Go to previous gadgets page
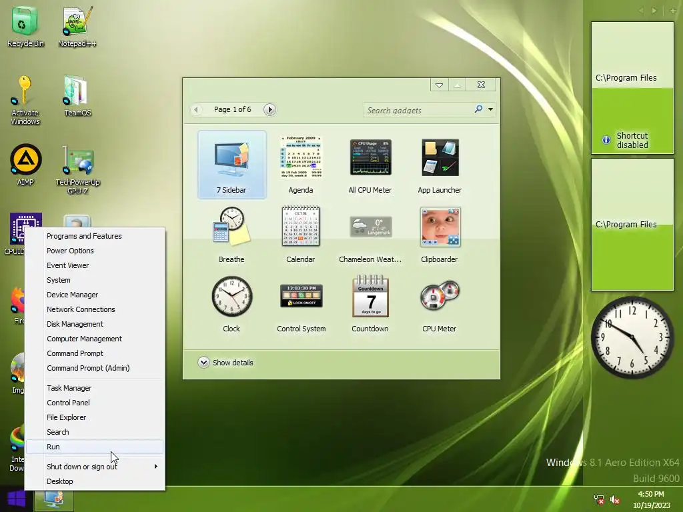The height and width of the screenshot is (512, 683). coord(197,109)
